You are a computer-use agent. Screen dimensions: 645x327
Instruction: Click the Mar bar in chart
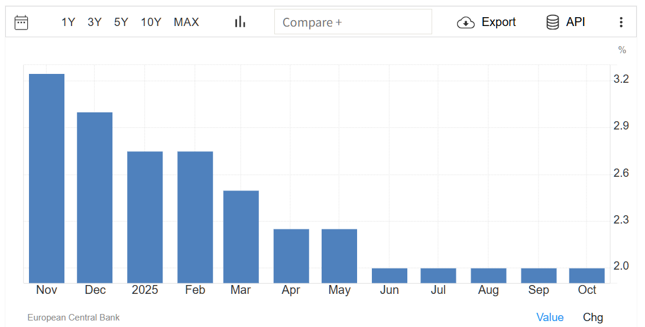coord(241,237)
